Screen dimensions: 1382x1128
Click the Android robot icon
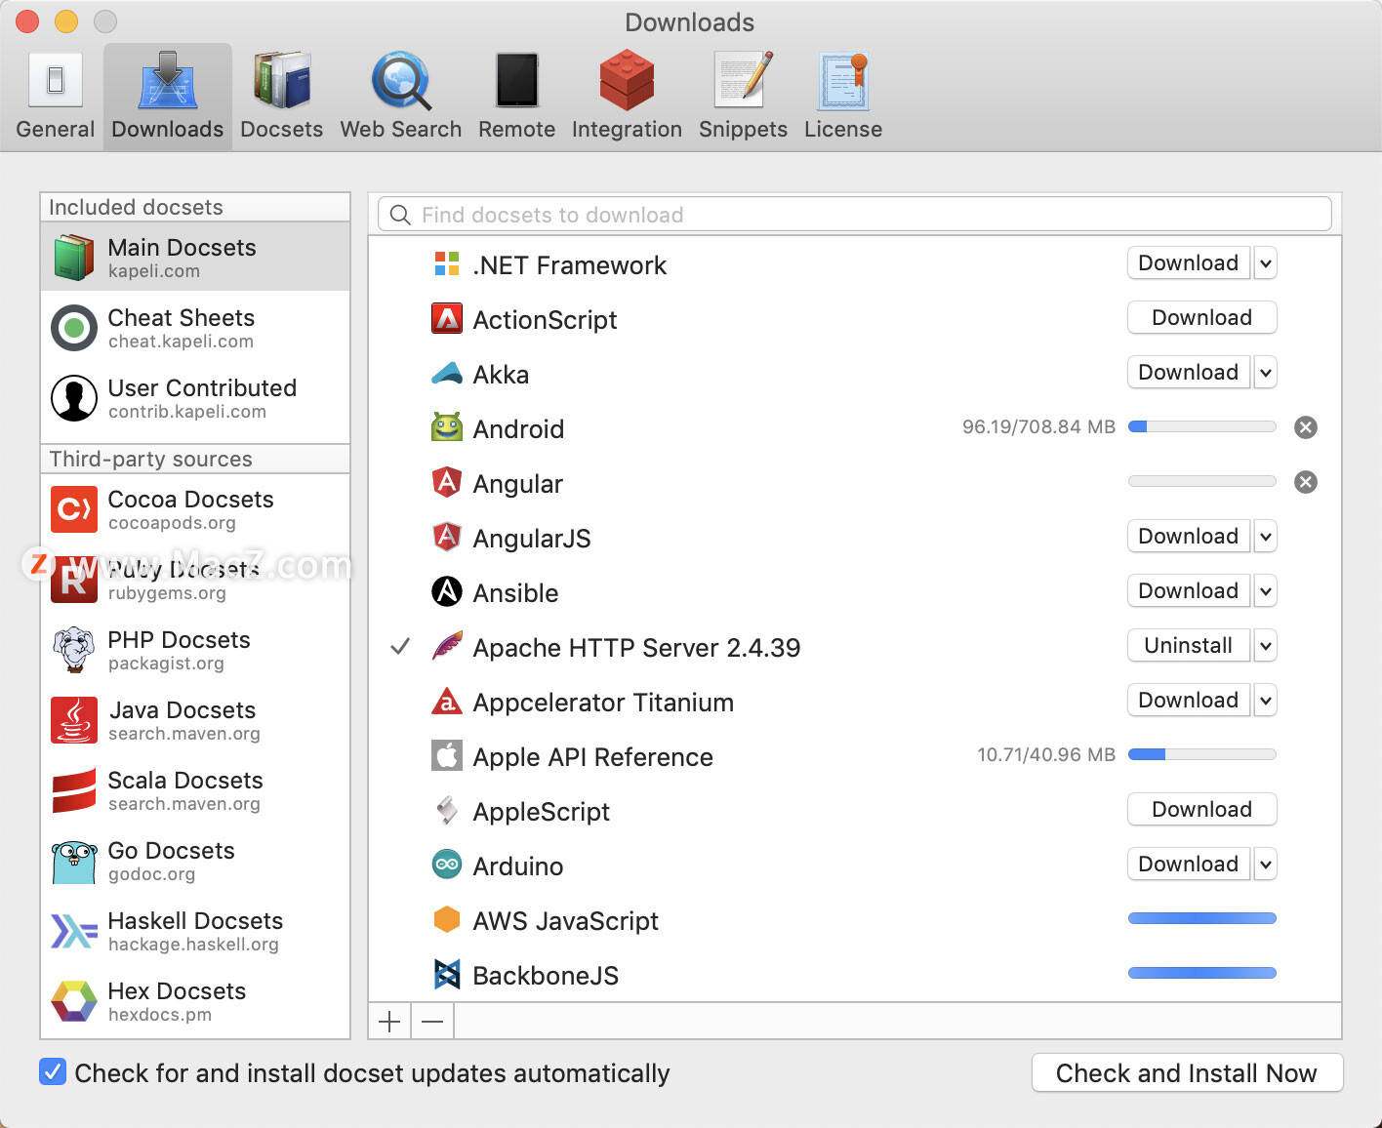tap(447, 427)
